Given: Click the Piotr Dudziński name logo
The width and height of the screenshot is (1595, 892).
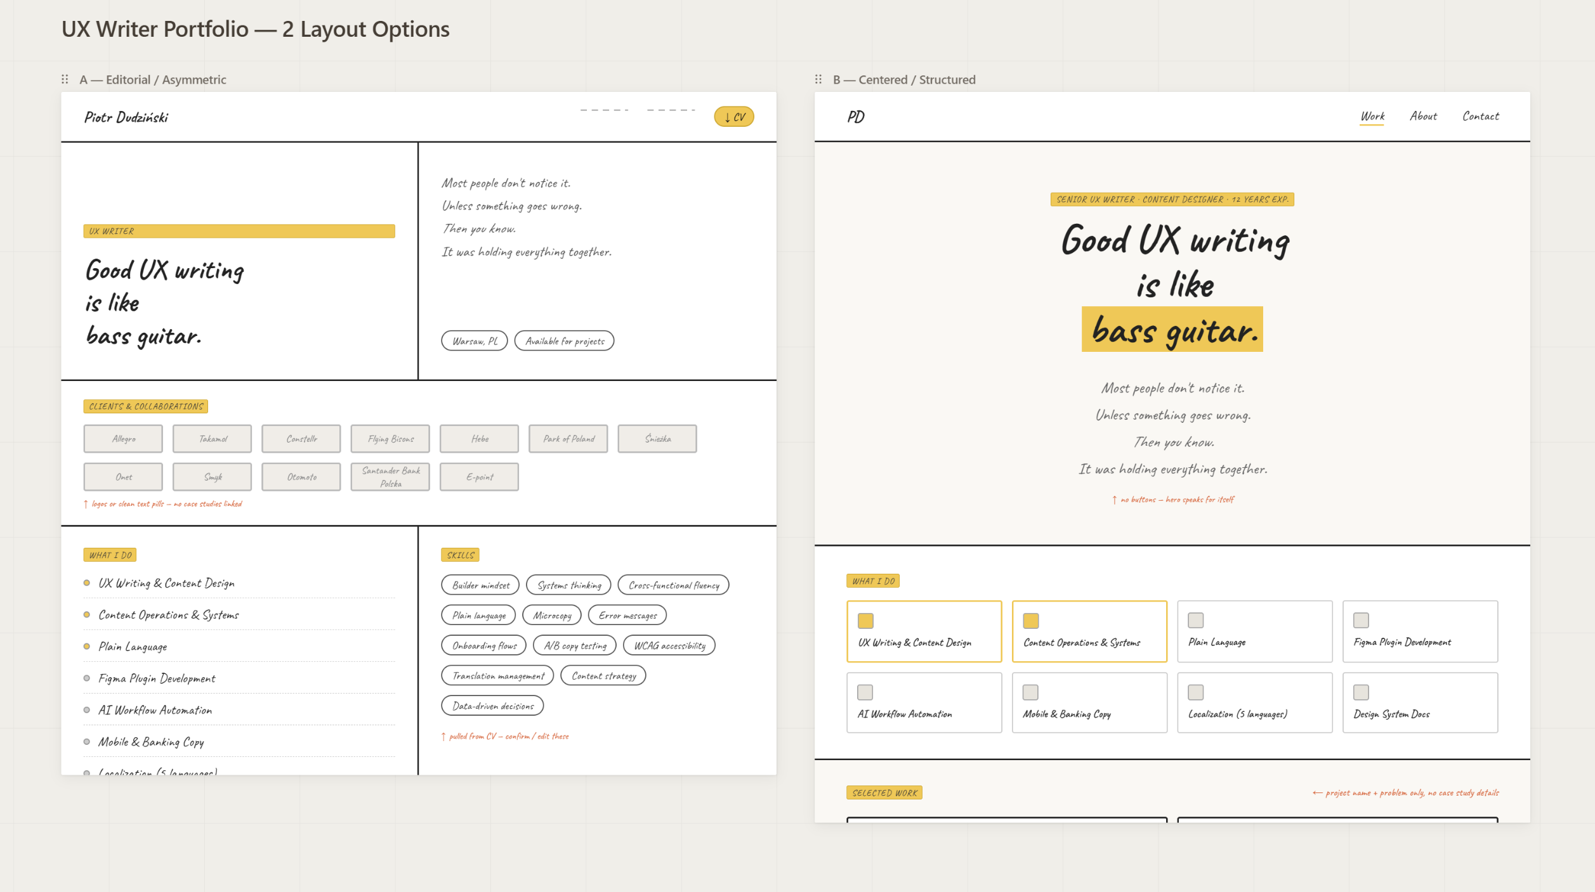Looking at the screenshot, I should click(x=126, y=117).
